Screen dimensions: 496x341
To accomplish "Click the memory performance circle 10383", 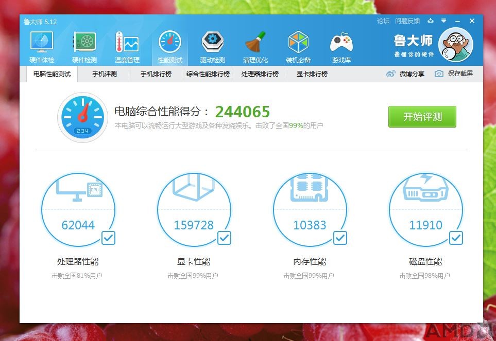I will tap(310, 209).
